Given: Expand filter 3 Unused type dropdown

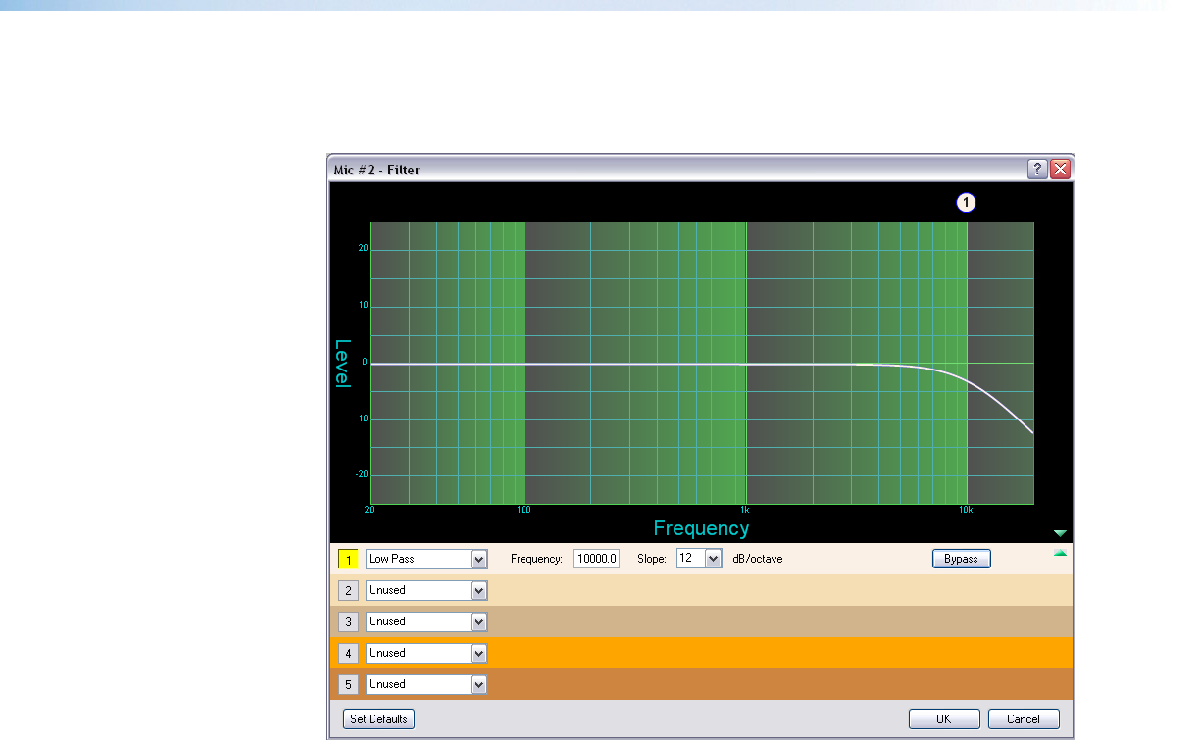Looking at the screenshot, I should (478, 621).
